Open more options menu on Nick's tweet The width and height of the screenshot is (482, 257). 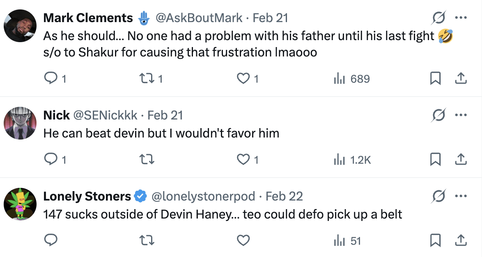[x=461, y=115]
